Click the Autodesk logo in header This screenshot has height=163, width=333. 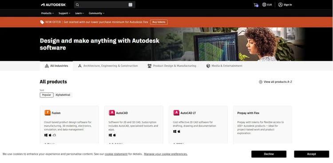point(53,5)
